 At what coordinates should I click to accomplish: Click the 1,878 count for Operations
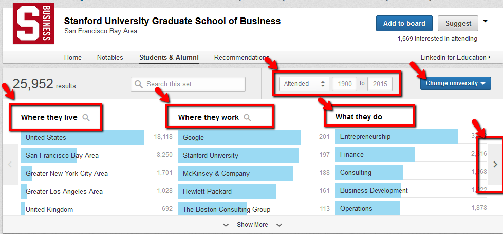[x=479, y=207]
